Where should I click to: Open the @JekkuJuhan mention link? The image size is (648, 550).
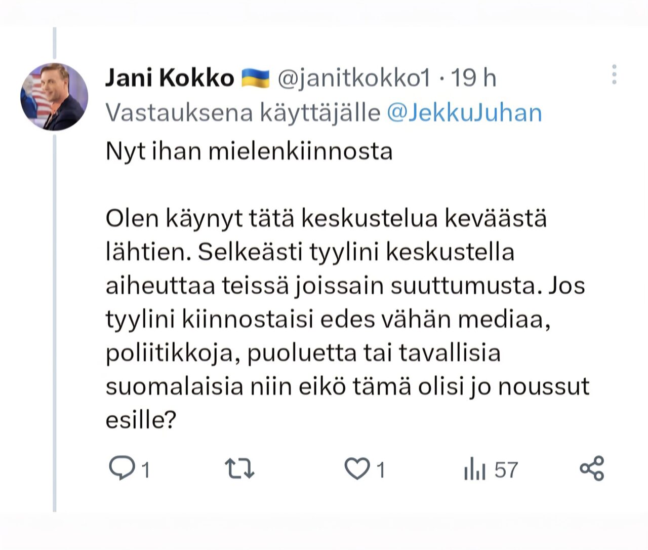point(464,112)
